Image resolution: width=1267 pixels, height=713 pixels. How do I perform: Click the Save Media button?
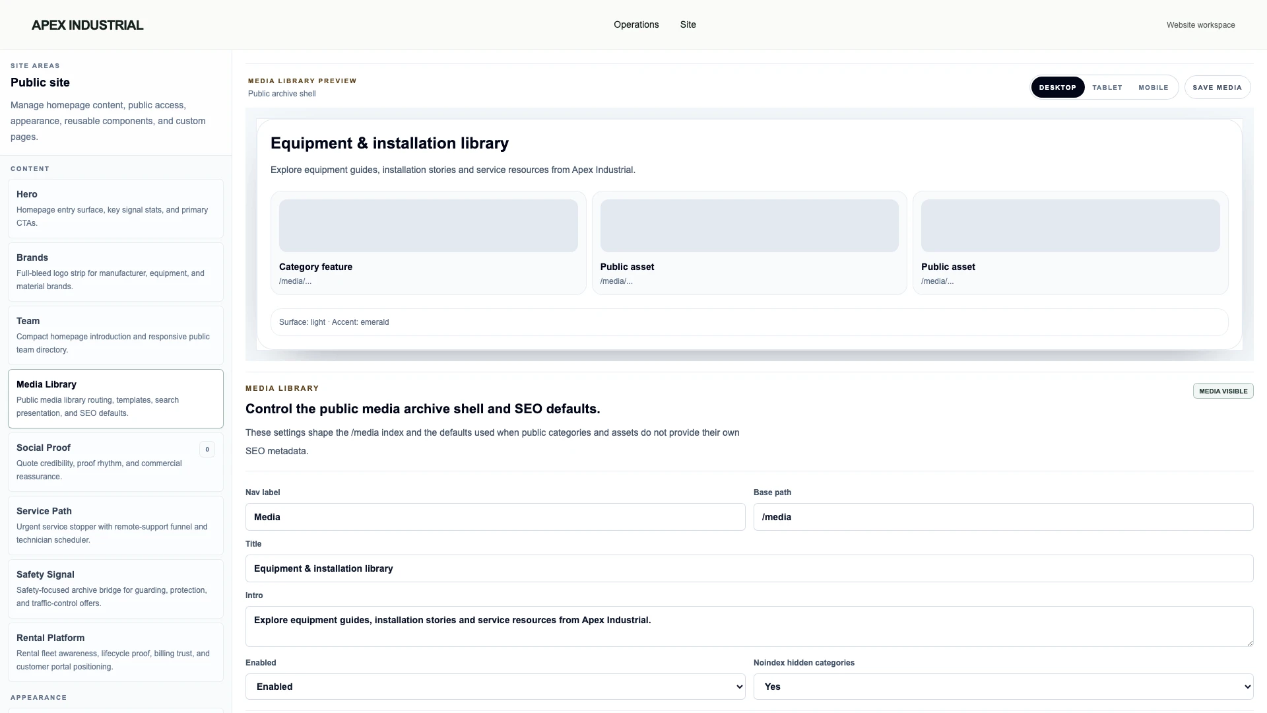pos(1217,87)
